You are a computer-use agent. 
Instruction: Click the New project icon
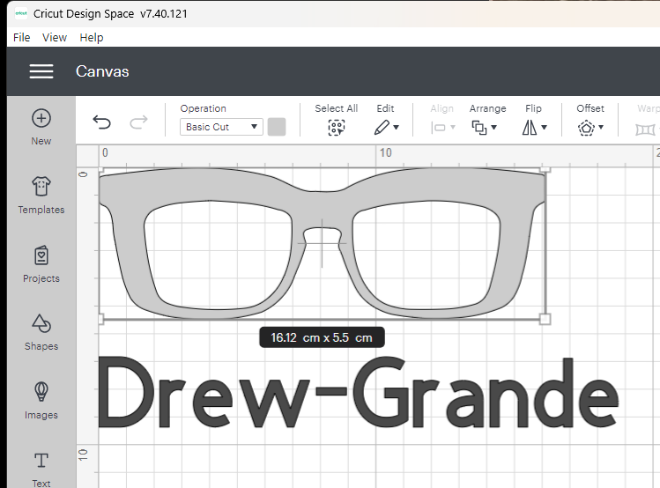[41, 119]
